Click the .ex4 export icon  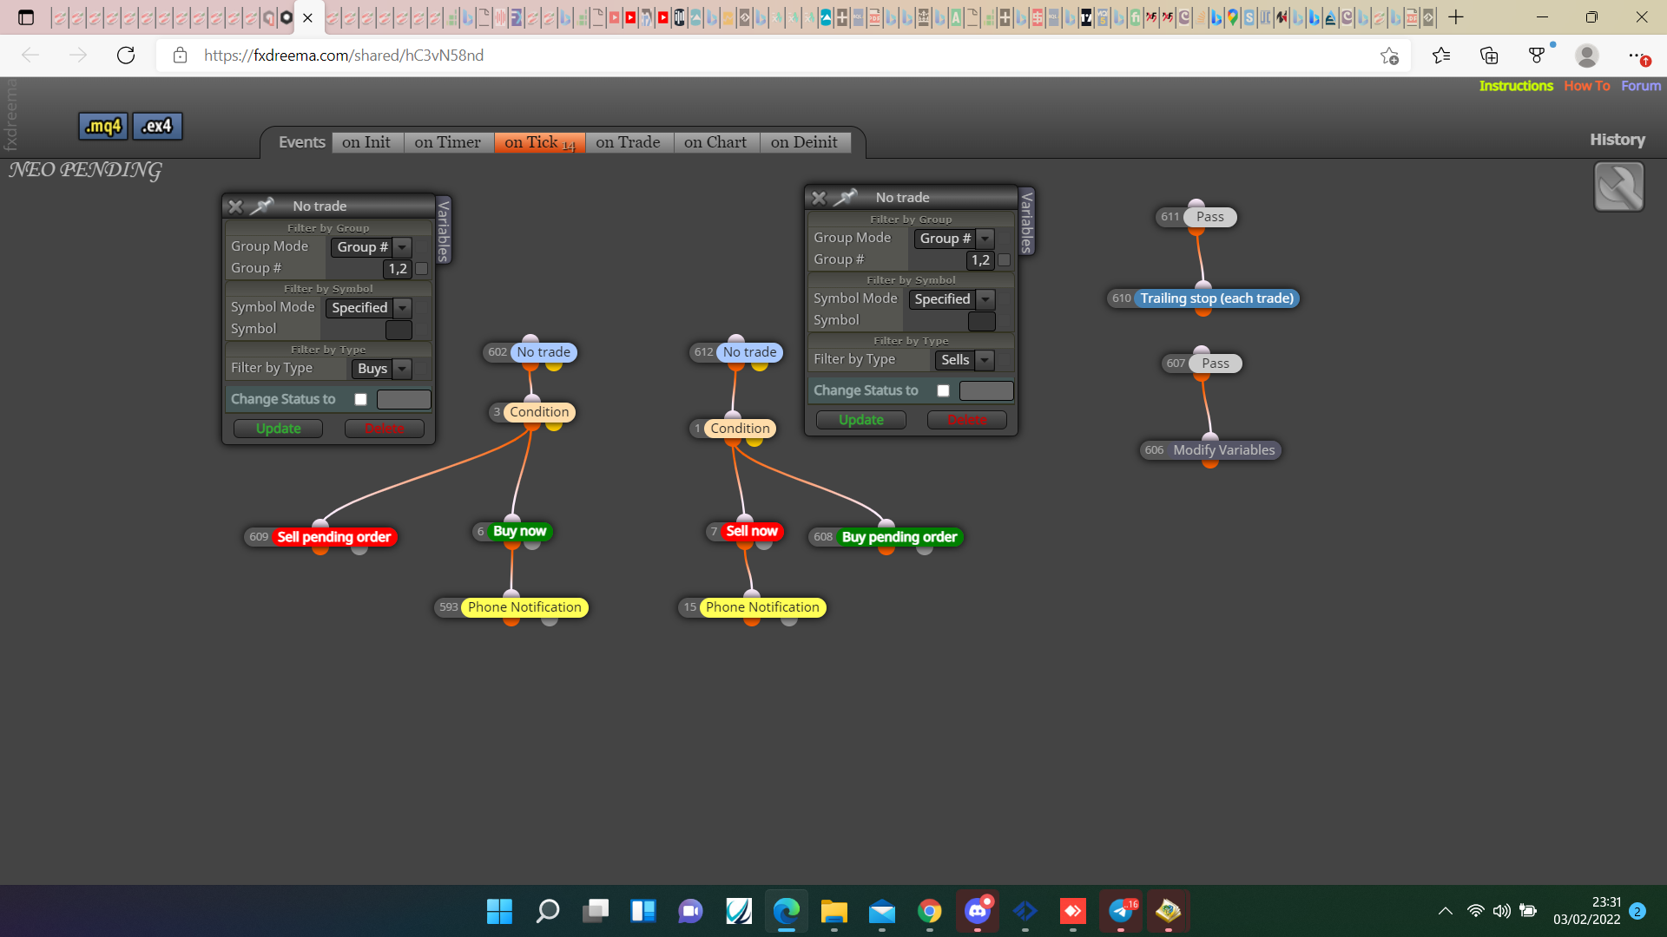(x=157, y=127)
